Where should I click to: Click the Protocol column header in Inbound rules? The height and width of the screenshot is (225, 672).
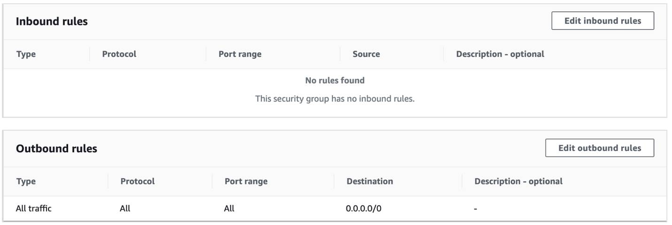pyautogui.click(x=119, y=54)
